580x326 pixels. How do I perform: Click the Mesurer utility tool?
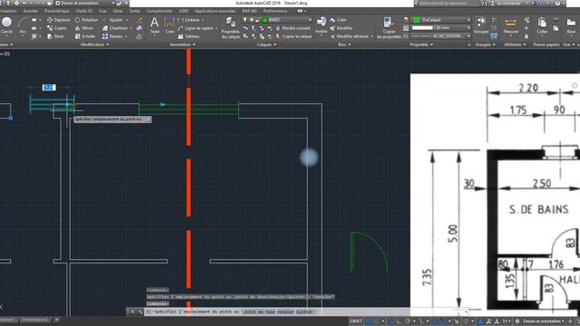point(511,25)
